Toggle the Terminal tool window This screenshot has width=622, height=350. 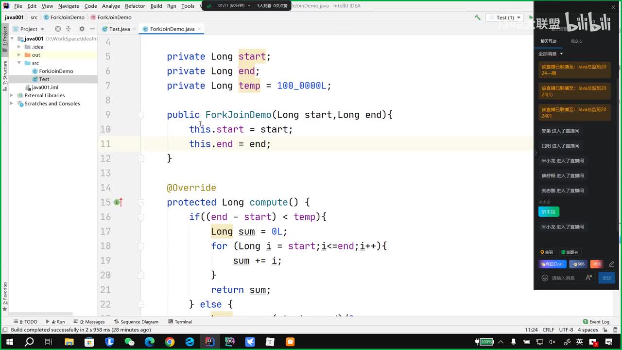(180, 322)
